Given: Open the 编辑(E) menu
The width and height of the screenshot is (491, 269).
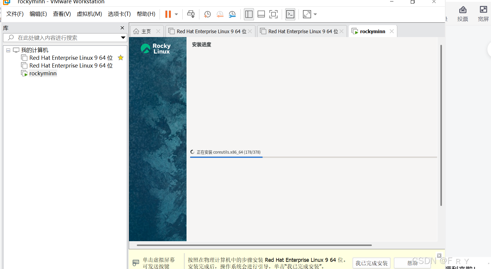Looking at the screenshot, I should pos(38,14).
